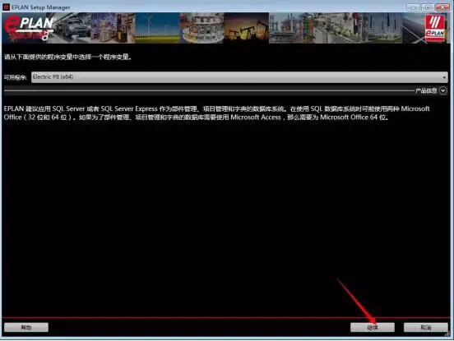This screenshot has width=454, height=341.
Task: Click the SQL Server recommendation paragraph
Action: pyautogui.click(x=216, y=113)
